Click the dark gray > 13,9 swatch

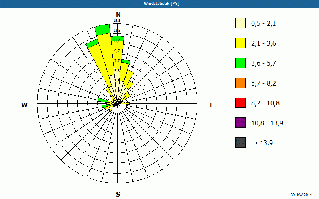click(240, 142)
